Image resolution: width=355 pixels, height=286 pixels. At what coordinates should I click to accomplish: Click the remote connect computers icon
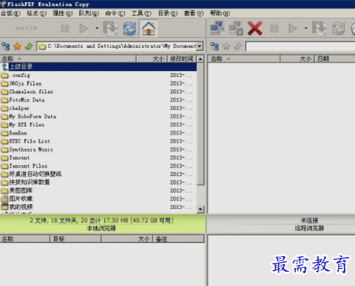coord(217,28)
